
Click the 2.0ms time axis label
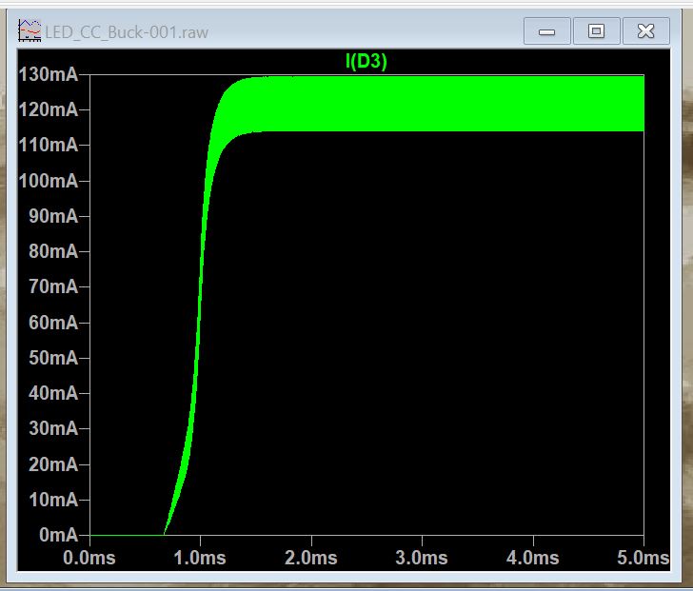[x=311, y=558]
